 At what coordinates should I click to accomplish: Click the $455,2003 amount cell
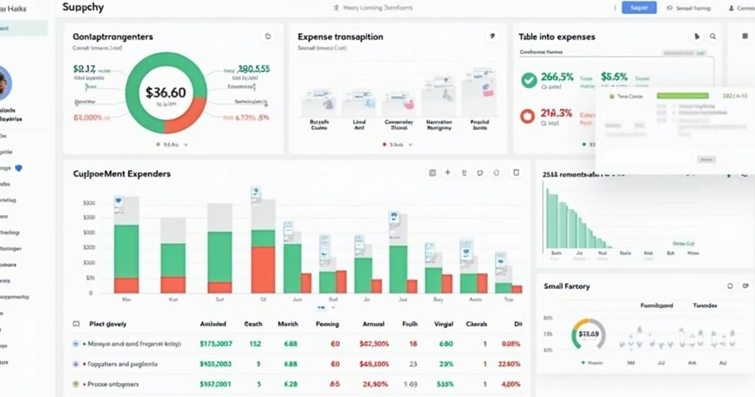click(216, 364)
